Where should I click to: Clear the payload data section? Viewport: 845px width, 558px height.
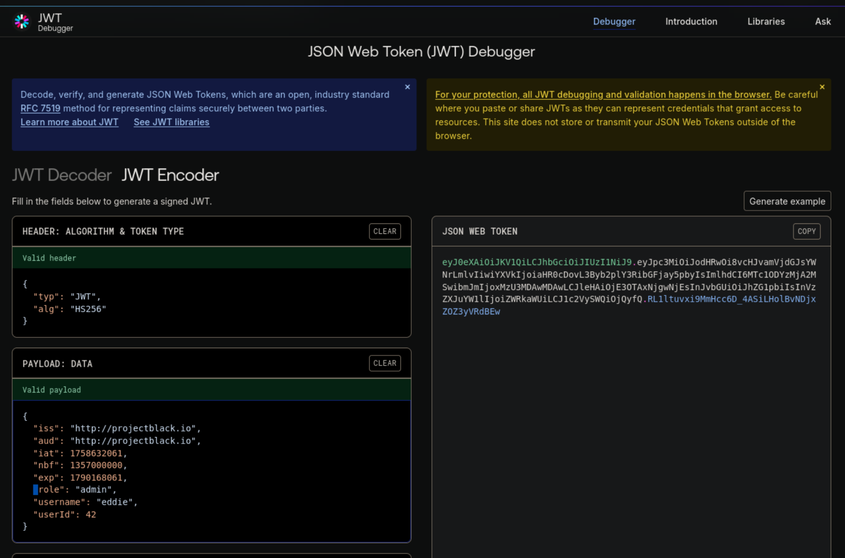click(385, 363)
